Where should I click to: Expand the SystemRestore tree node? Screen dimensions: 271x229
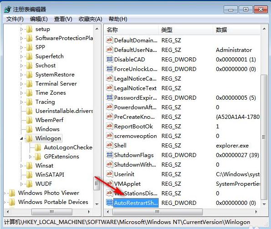click(21, 75)
